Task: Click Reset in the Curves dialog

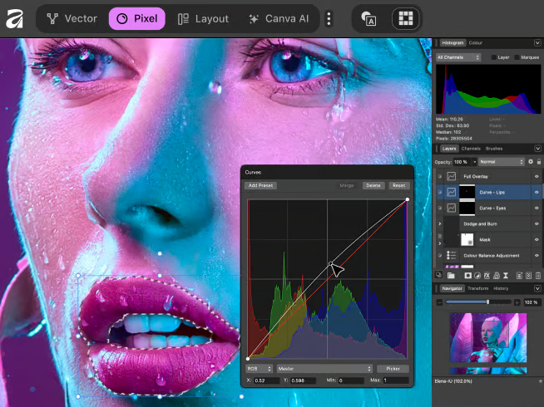Action: (399, 185)
